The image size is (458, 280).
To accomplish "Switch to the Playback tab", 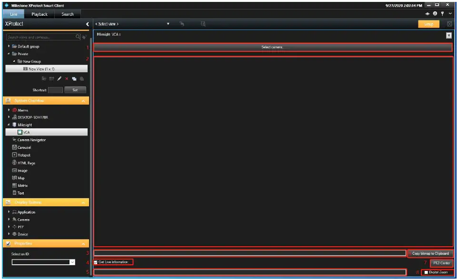I will (x=40, y=14).
